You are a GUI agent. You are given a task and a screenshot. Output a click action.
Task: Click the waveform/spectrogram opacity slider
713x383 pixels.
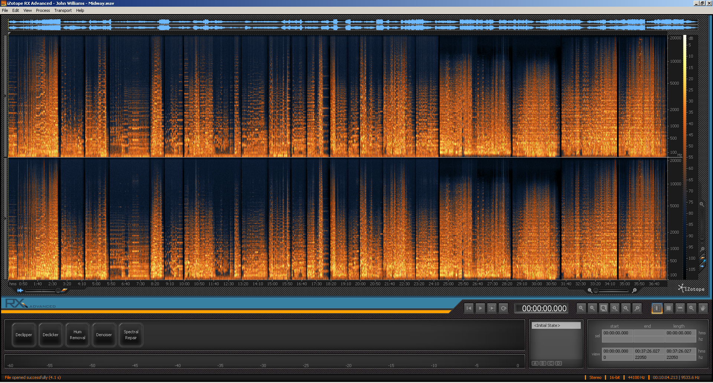tap(41, 291)
